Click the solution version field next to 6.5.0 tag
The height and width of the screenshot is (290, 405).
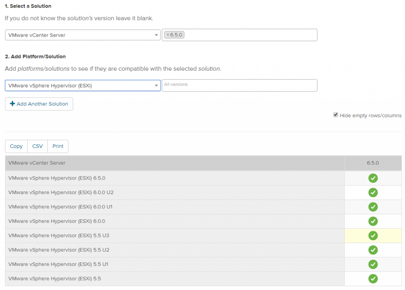click(249, 35)
